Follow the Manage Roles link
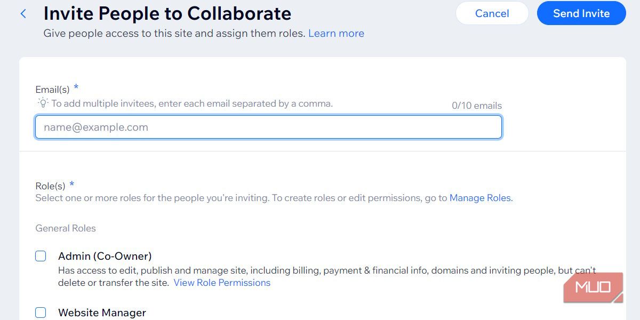640x320 pixels. (x=480, y=198)
